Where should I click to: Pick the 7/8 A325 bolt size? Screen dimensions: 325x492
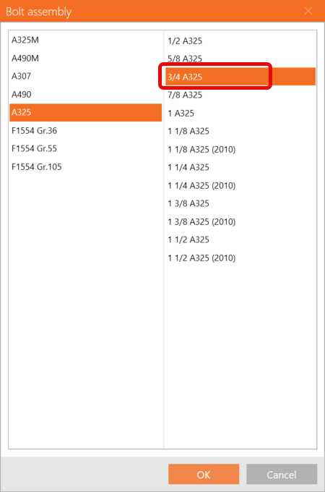point(240,95)
